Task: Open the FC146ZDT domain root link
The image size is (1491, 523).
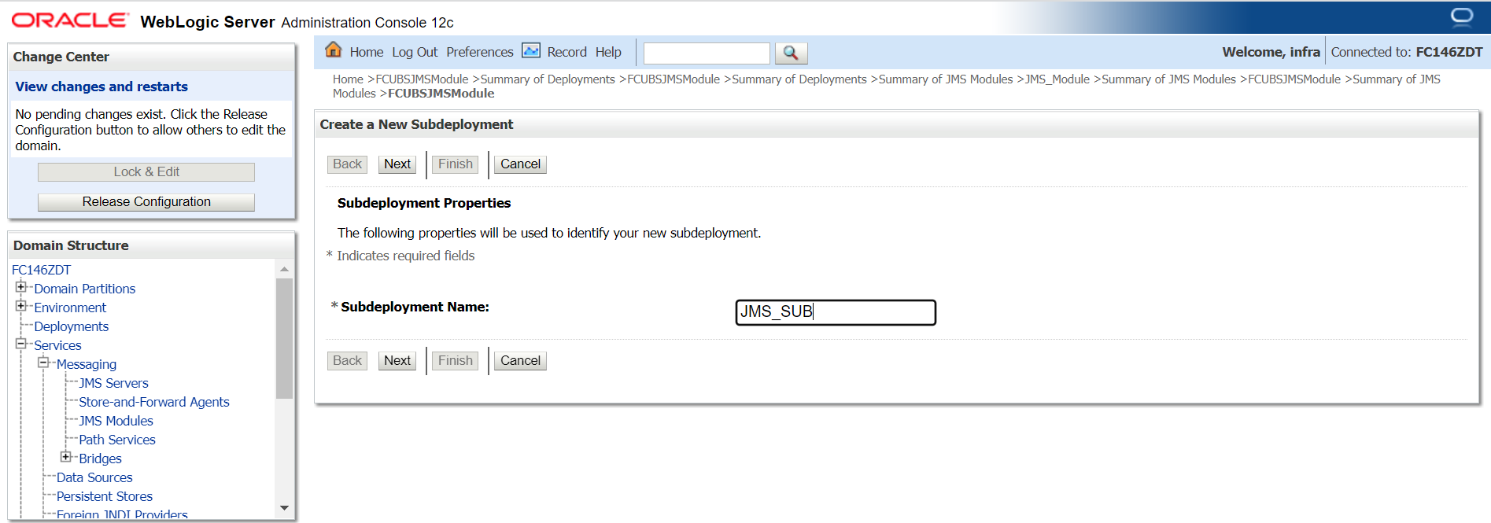Action: click(41, 270)
